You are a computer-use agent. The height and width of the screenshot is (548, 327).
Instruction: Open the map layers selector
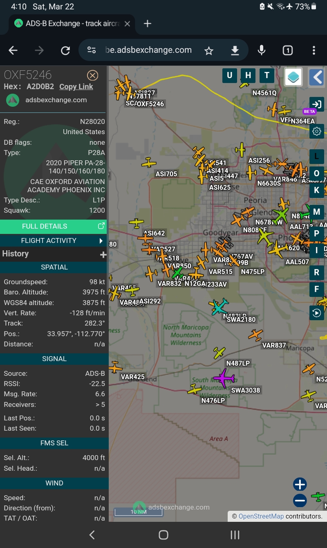tap(293, 77)
